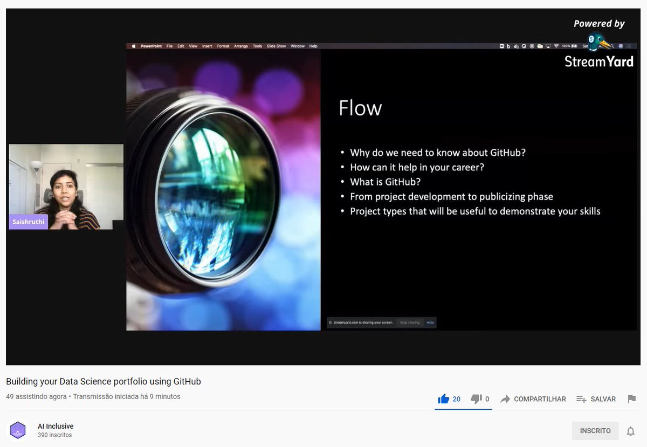Click Hide on the screen-sharing bar

(x=430, y=322)
